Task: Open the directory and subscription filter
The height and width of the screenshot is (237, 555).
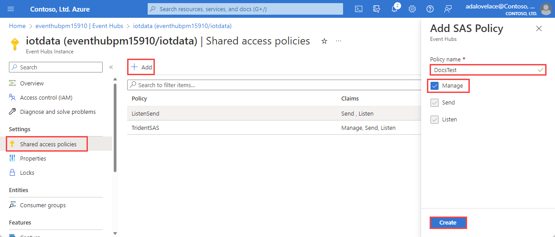Action: click(x=377, y=9)
